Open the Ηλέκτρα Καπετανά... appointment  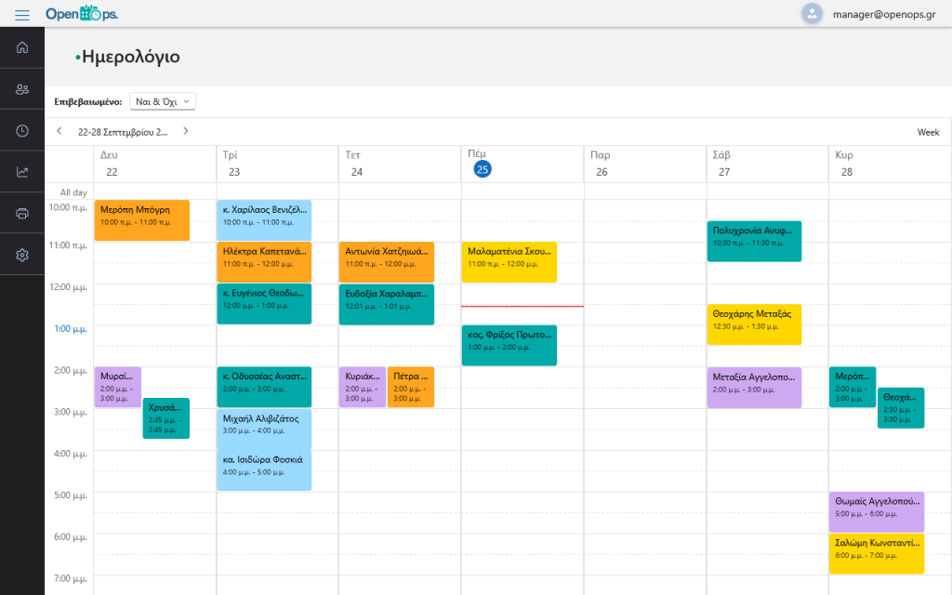point(265,262)
